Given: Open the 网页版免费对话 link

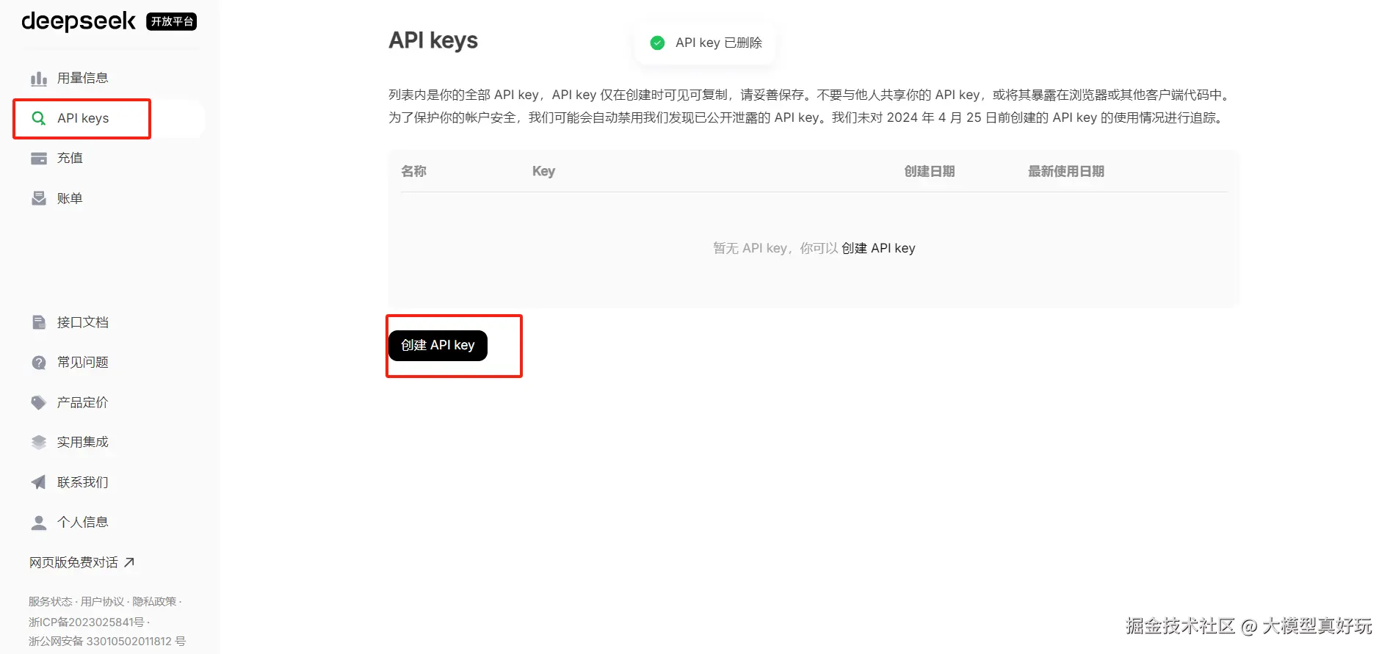Looking at the screenshot, I should [82, 562].
